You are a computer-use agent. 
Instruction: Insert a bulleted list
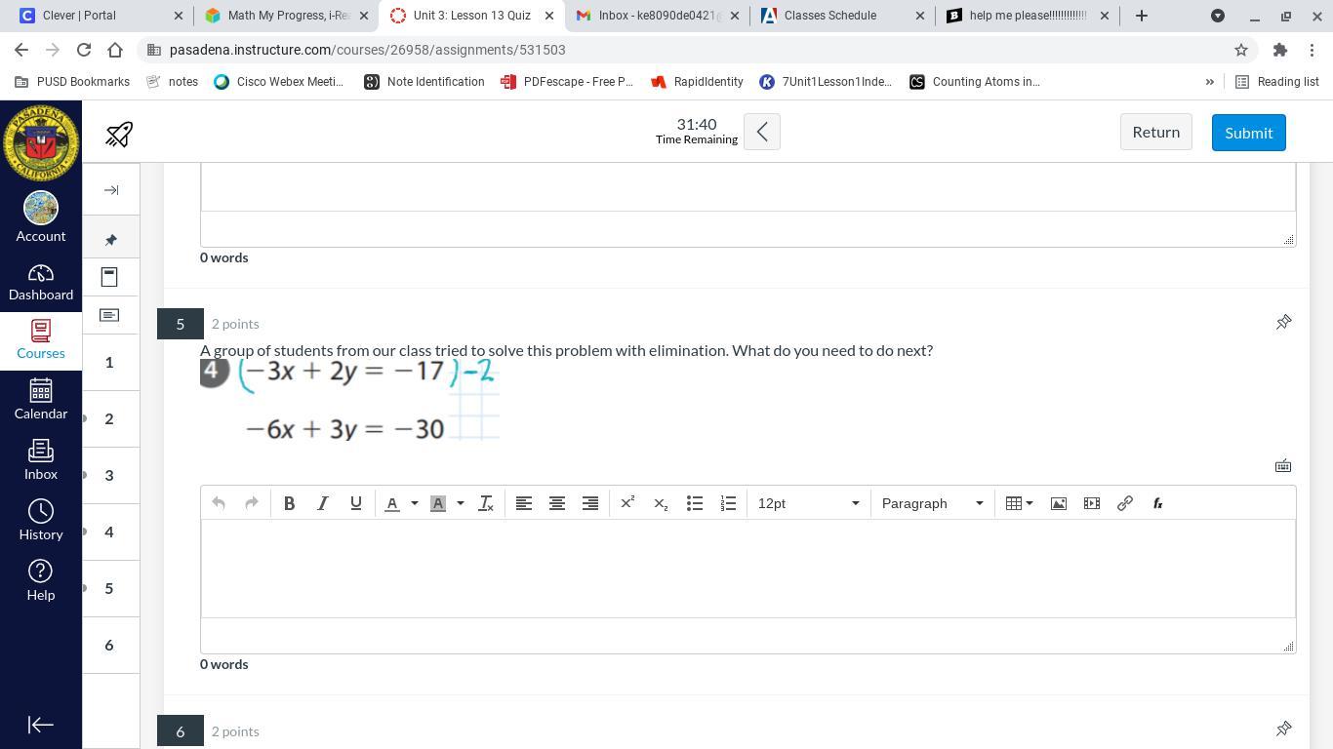pyautogui.click(x=694, y=503)
